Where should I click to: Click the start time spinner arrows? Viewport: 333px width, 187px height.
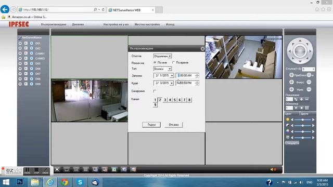coord(197,75)
